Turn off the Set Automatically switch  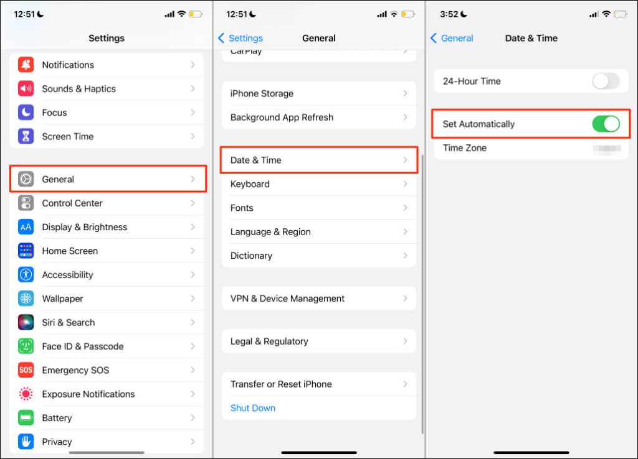pyautogui.click(x=606, y=124)
